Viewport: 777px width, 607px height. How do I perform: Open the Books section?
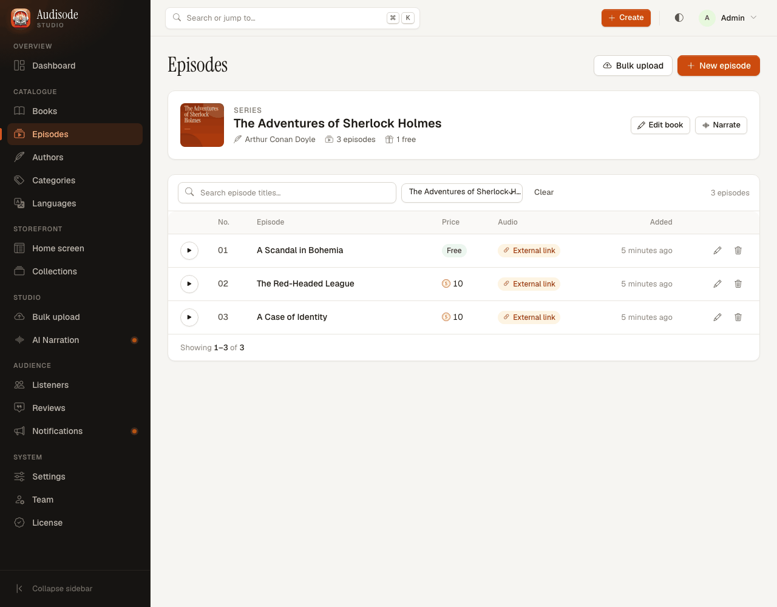pyautogui.click(x=75, y=111)
